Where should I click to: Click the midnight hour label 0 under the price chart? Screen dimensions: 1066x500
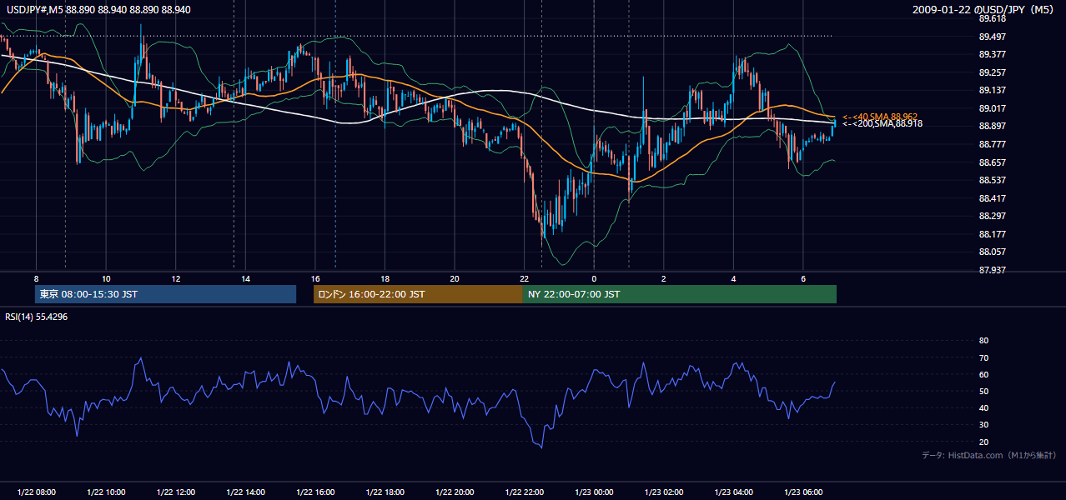(594, 278)
